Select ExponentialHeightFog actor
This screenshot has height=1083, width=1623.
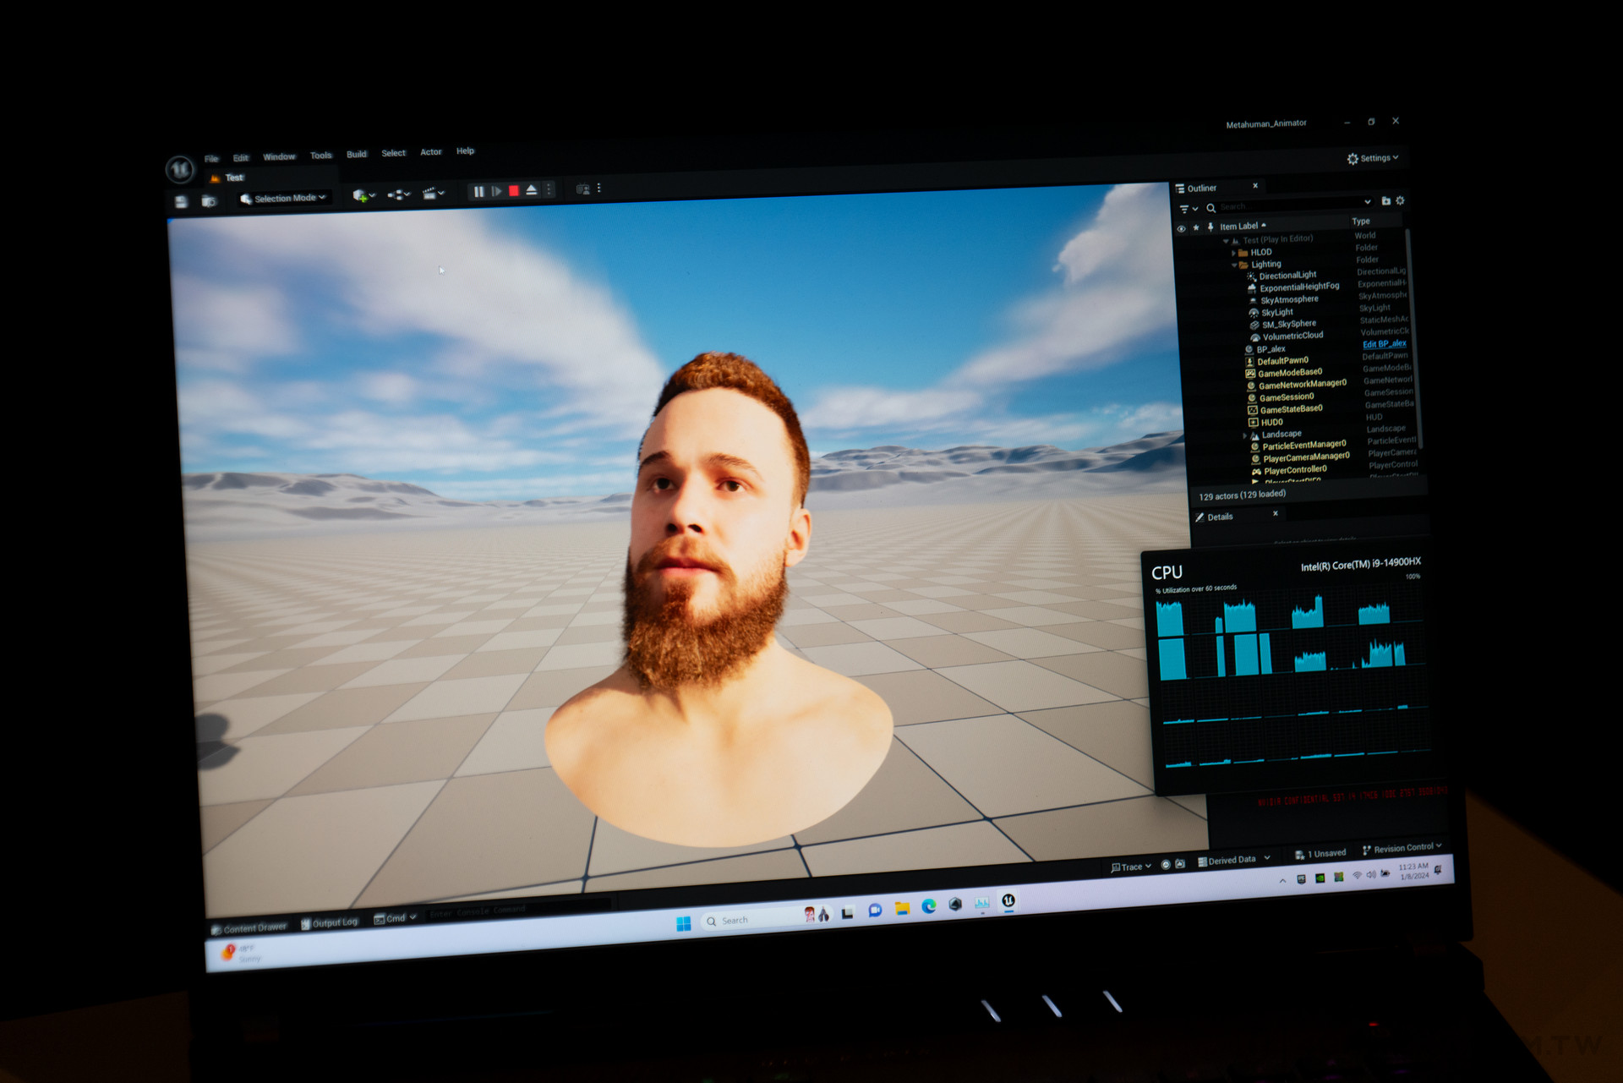coord(1298,287)
